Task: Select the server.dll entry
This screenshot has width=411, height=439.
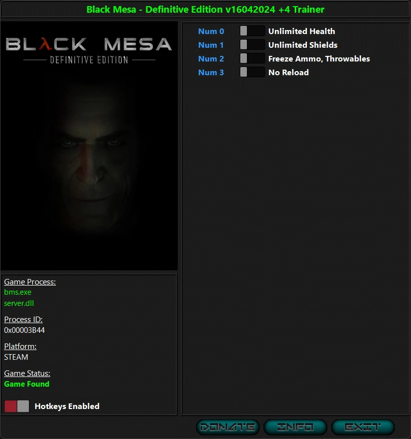Action: (19, 303)
